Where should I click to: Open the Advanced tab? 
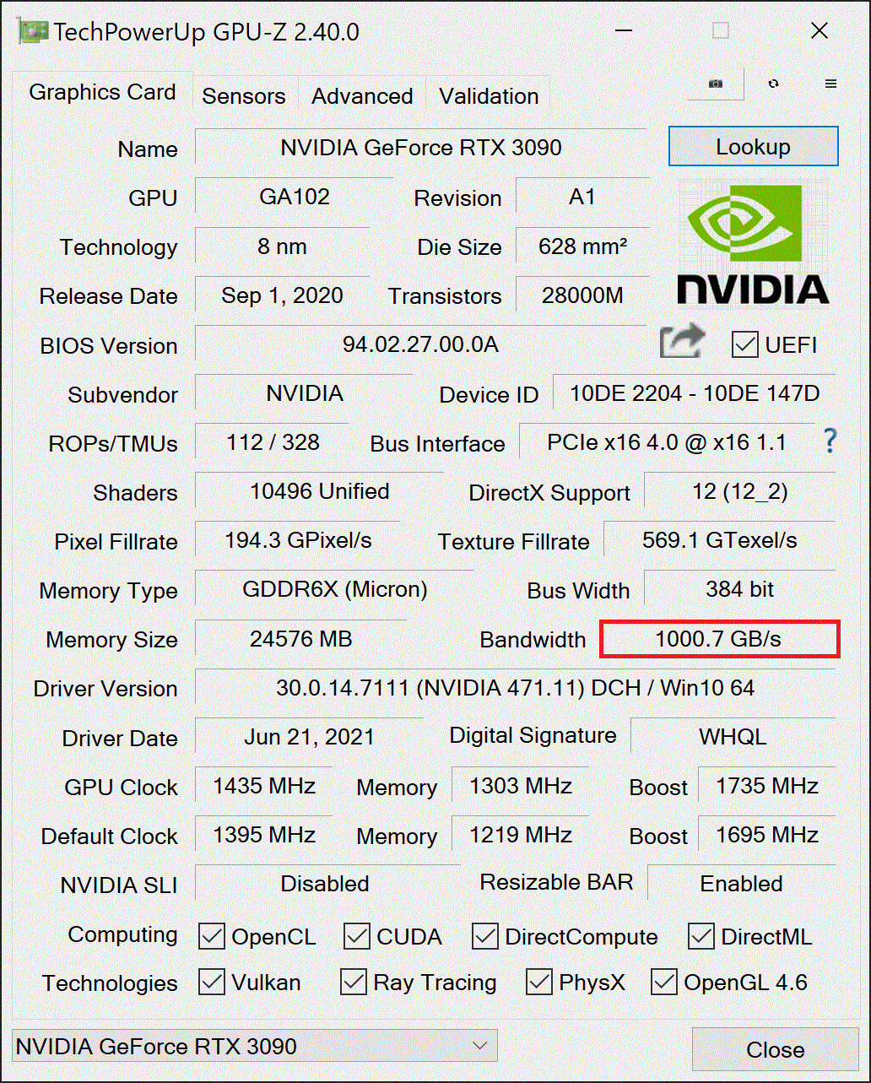[362, 96]
